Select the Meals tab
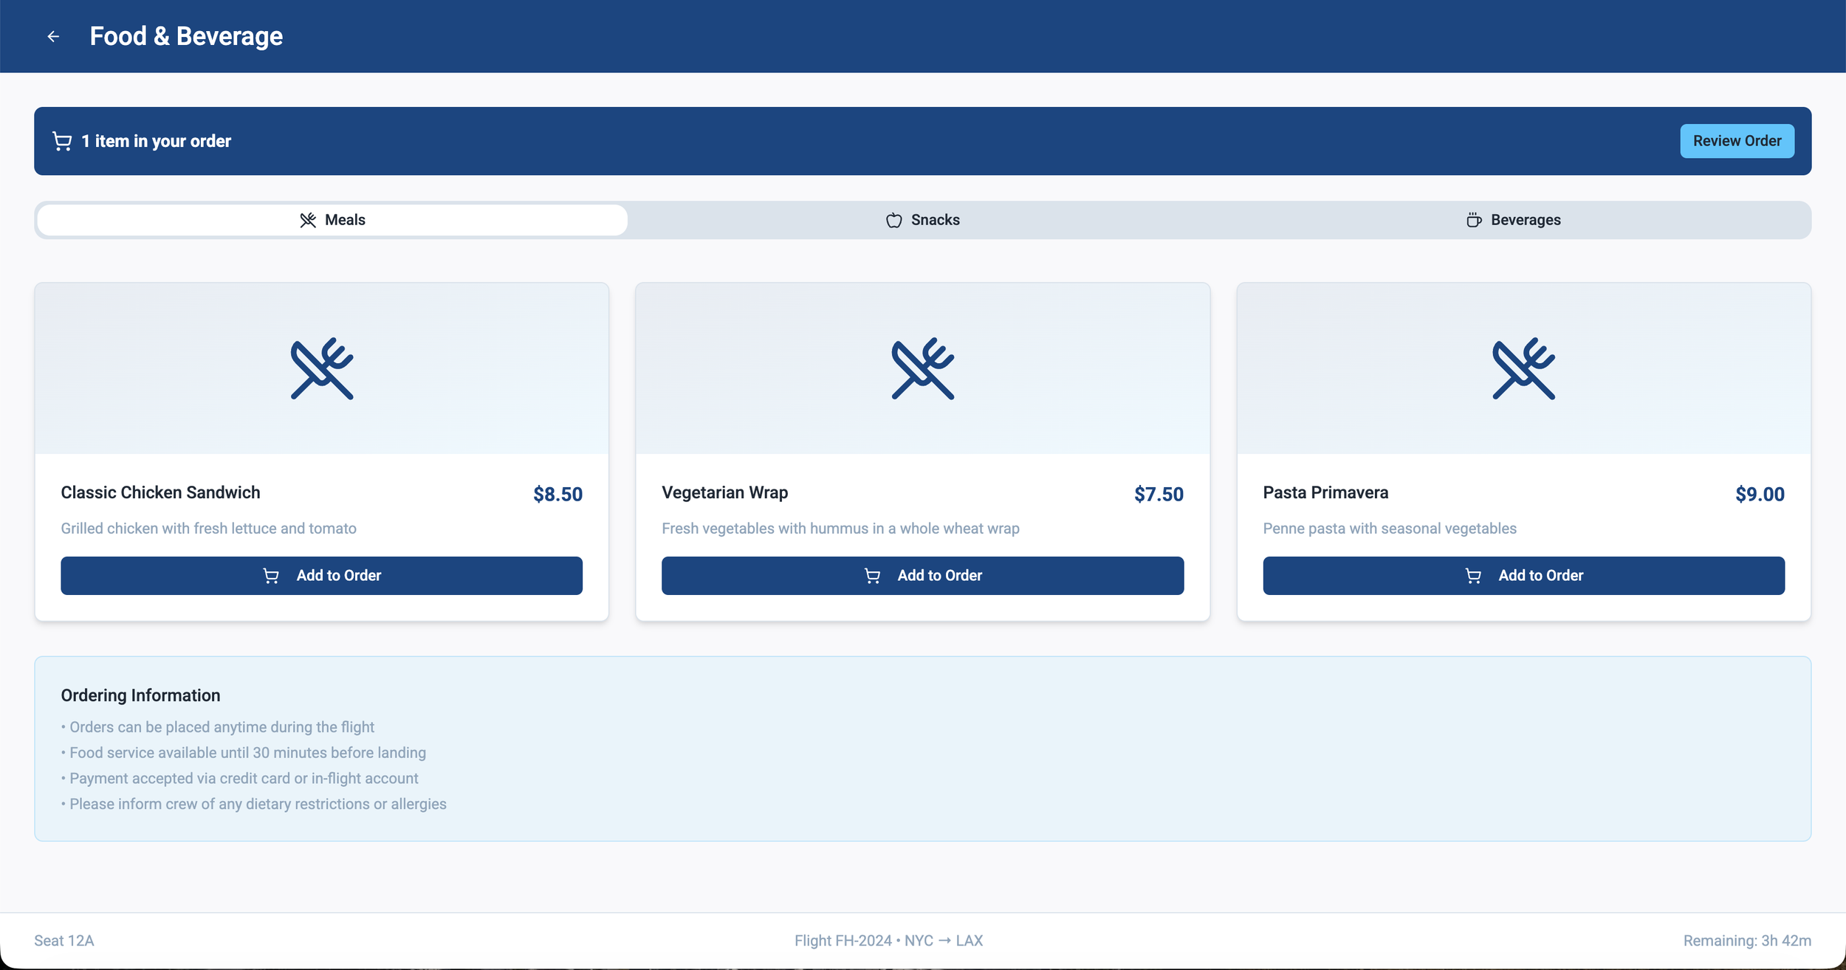Image resolution: width=1846 pixels, height=970 pixels. click(332, 220)
